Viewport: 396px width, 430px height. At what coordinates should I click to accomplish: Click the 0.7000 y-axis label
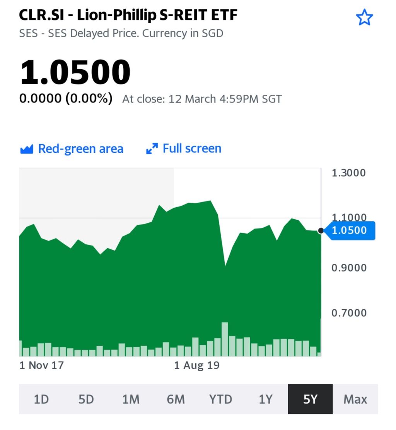pos(349,313)
